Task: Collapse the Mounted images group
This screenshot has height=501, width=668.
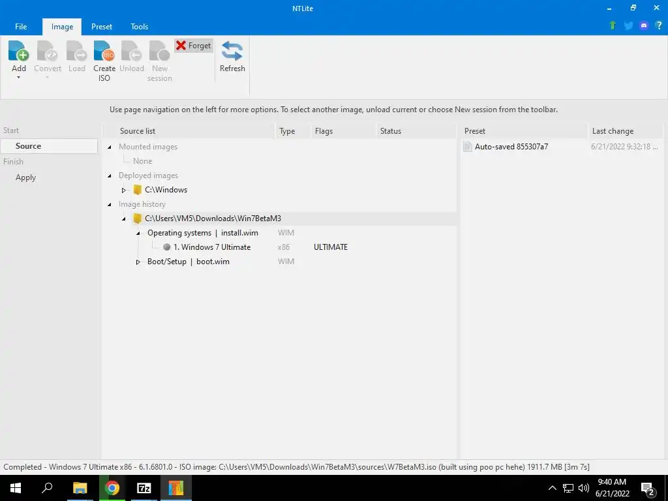Action: [110, 147]
